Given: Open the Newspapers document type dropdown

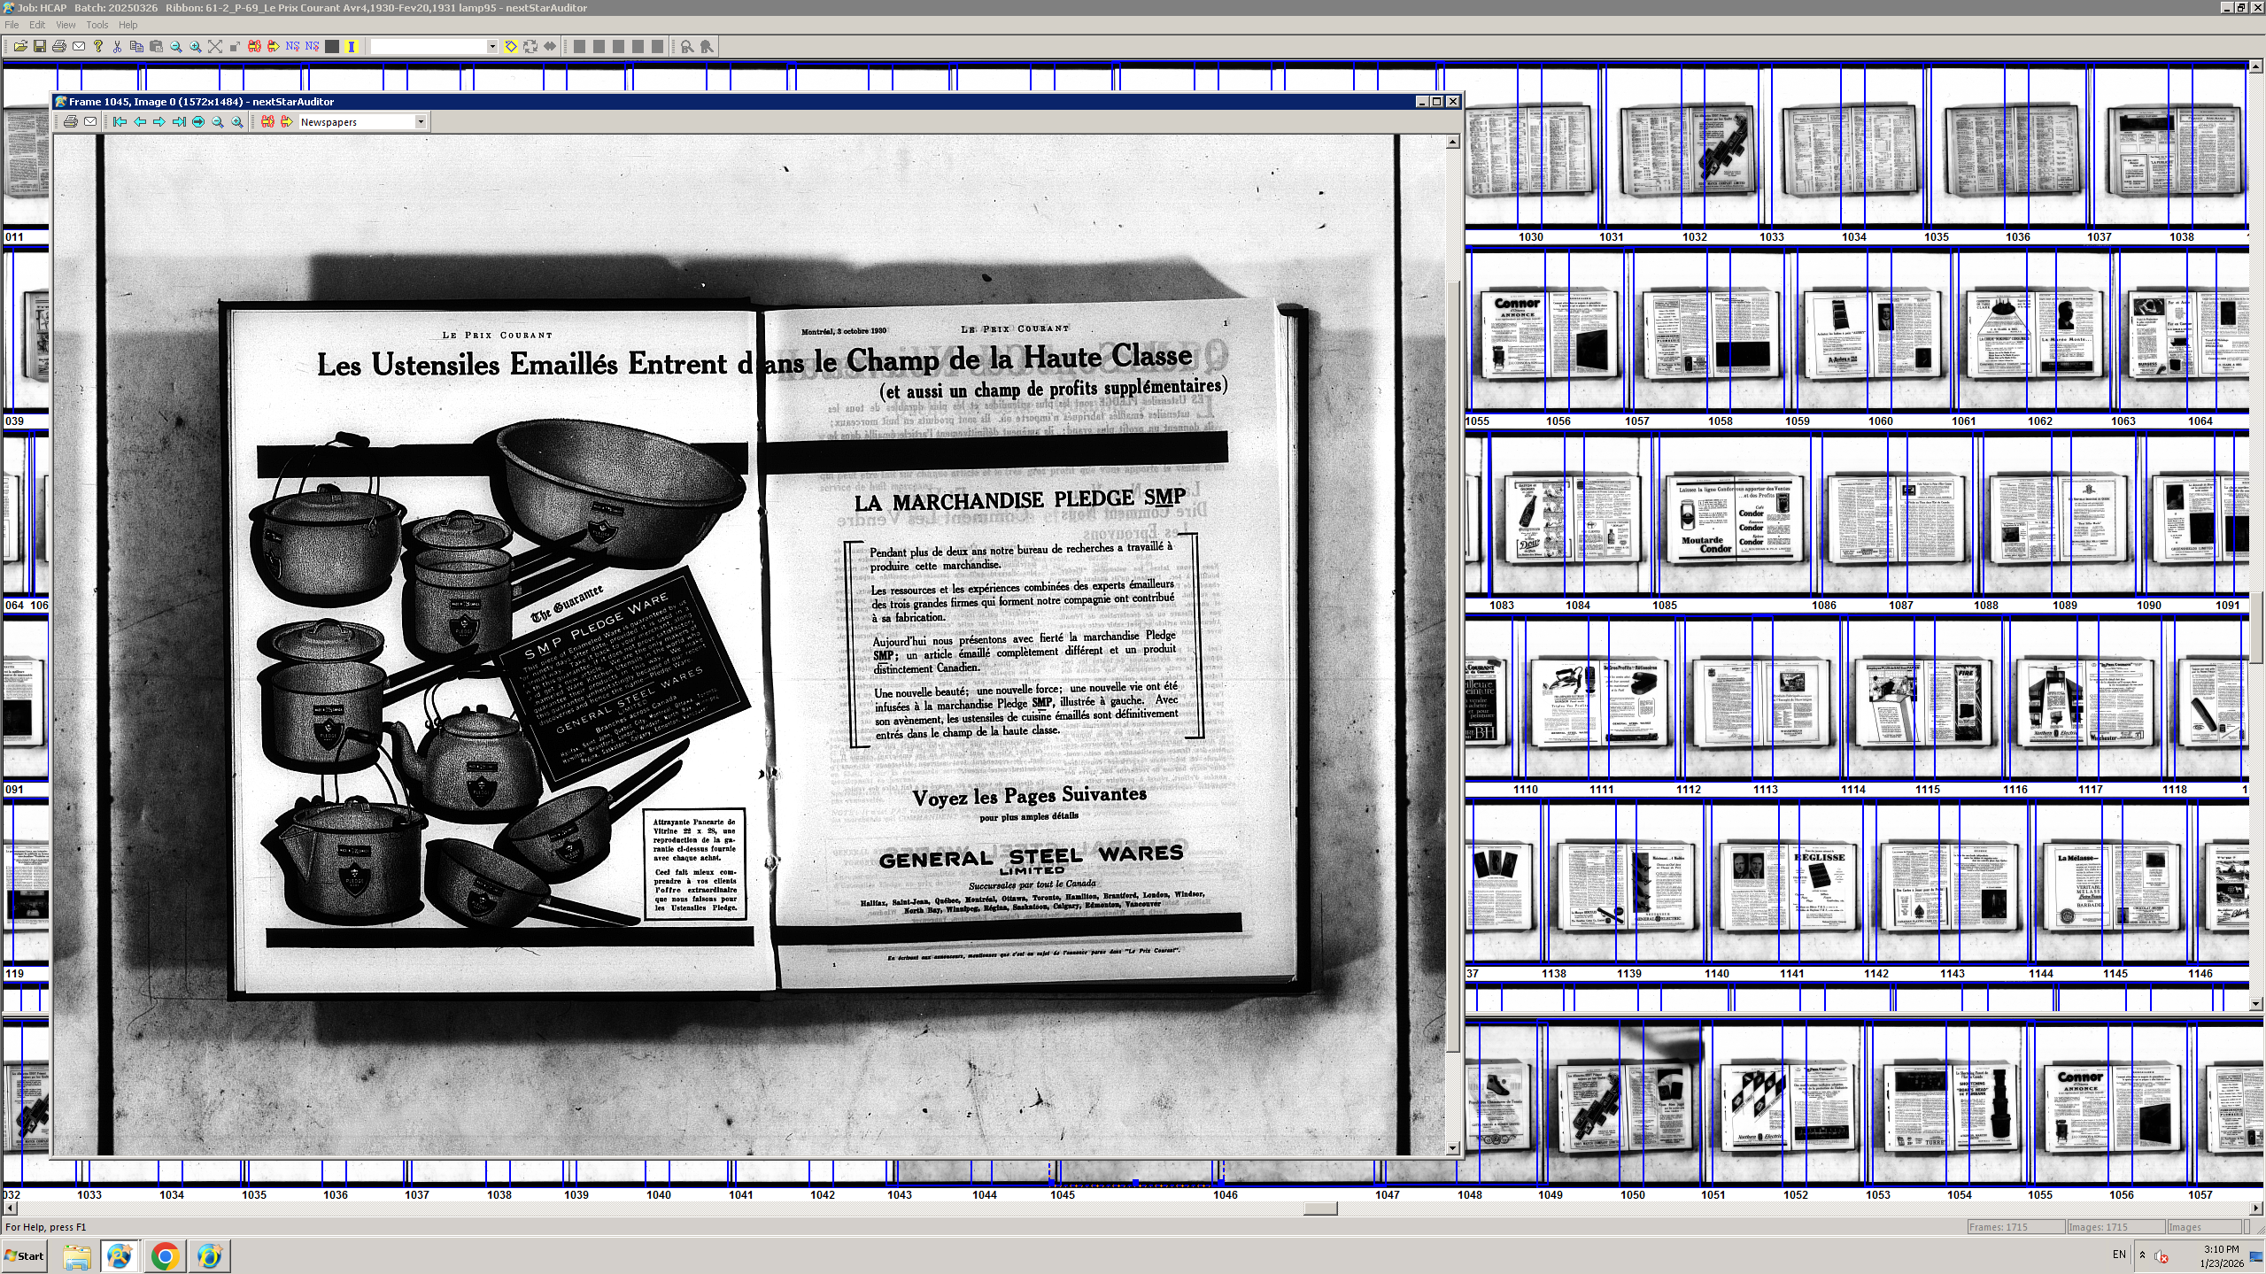Looking at the screenshot, I should (421, 121).
